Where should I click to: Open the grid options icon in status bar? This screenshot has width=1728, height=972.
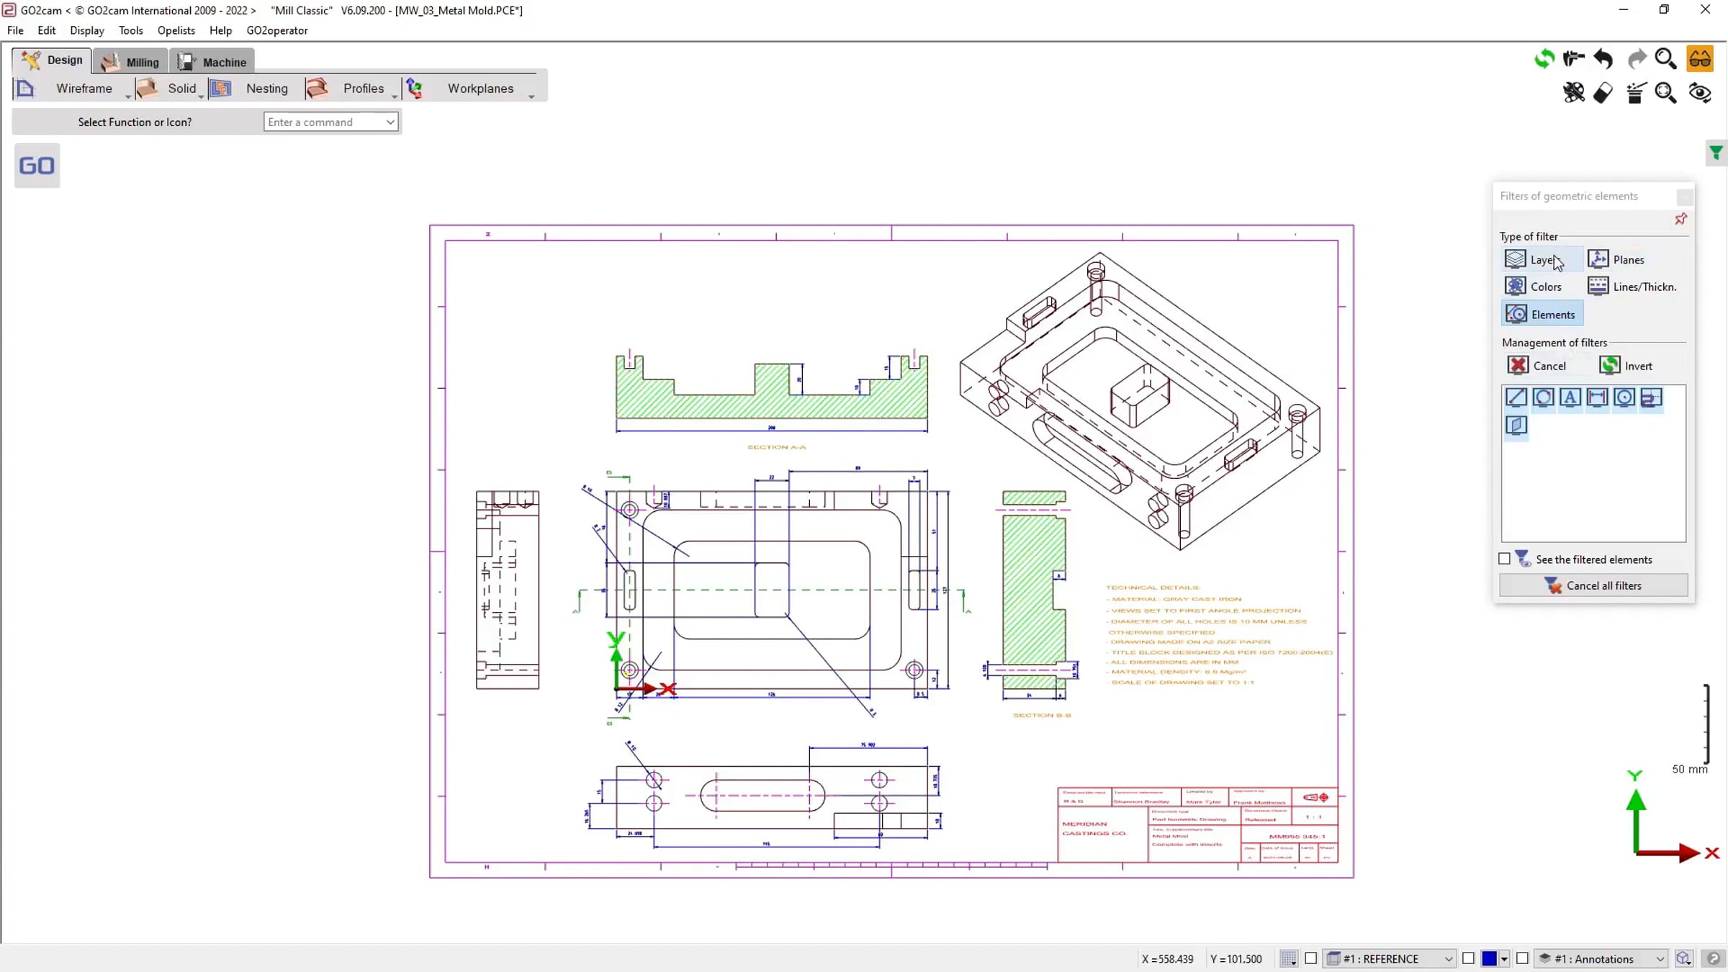(x=1288, y=958)
